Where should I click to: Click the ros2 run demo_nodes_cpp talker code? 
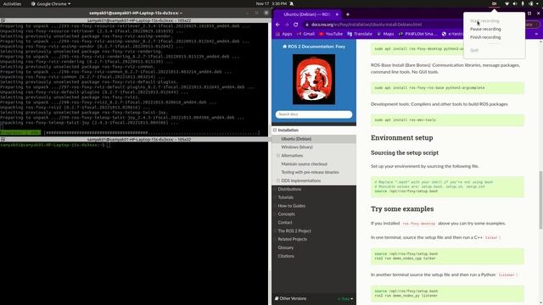pos(405,258)
